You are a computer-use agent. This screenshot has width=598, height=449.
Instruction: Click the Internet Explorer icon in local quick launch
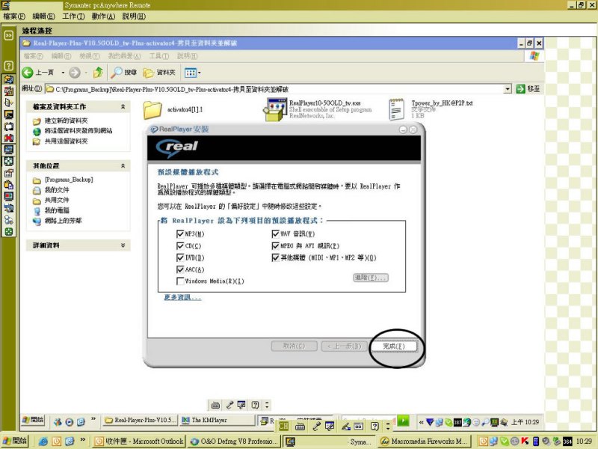[x=43, y=442]
